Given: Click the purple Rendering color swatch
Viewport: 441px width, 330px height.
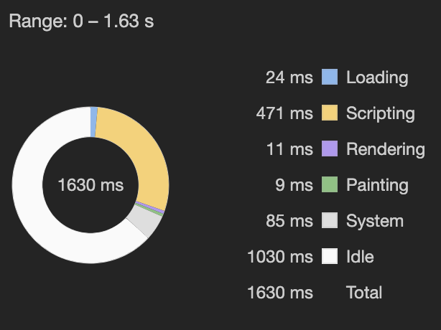Looking at the screenshot, I should 330,148.
